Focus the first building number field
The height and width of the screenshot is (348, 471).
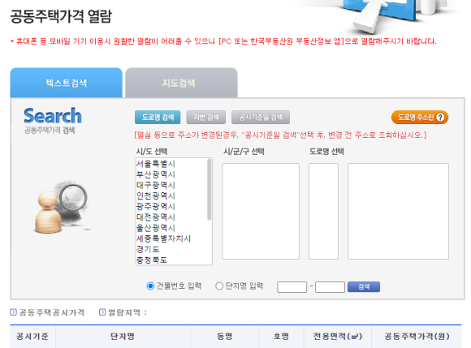(x=292, y=287)
